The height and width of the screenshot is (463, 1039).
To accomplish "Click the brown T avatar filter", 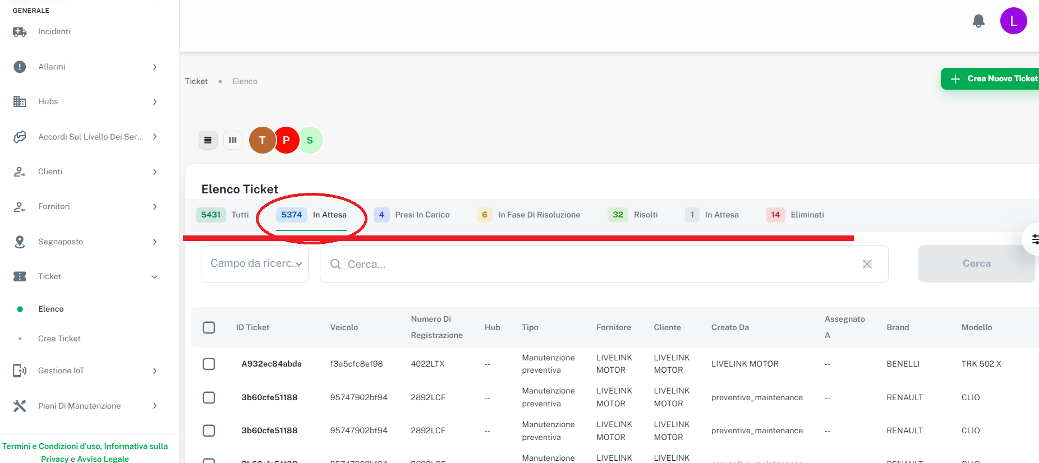I will [262, 140].
